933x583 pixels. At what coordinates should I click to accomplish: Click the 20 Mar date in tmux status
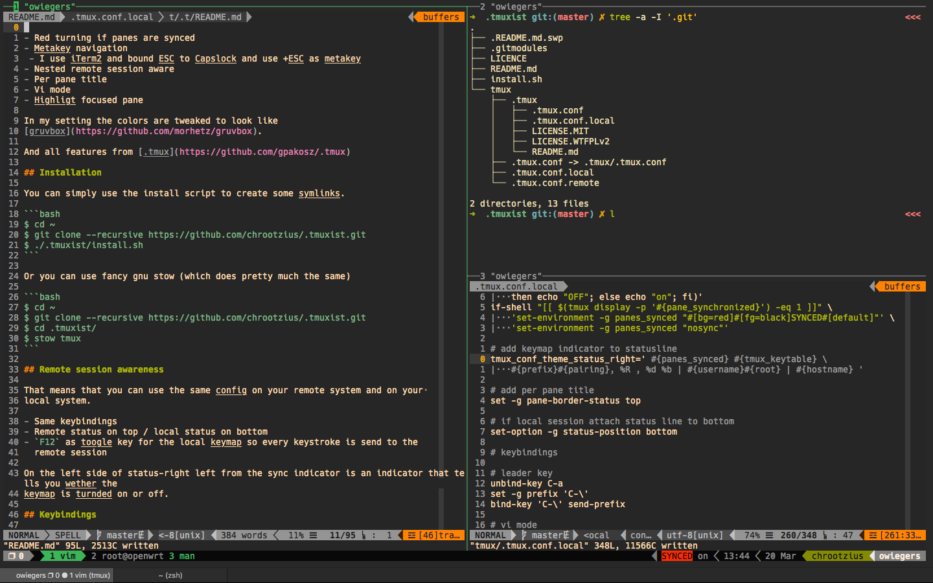(781, 556)
